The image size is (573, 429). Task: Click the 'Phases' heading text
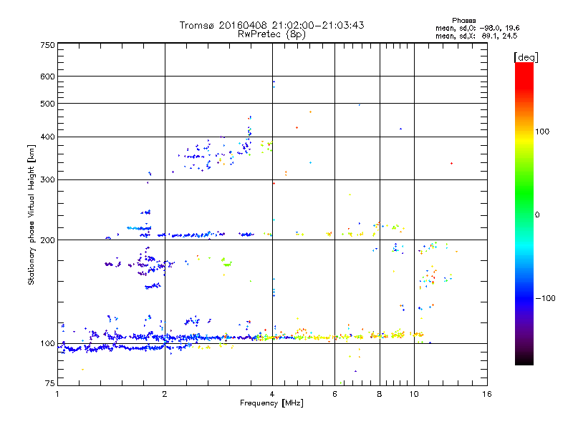(x=463, y=21)
